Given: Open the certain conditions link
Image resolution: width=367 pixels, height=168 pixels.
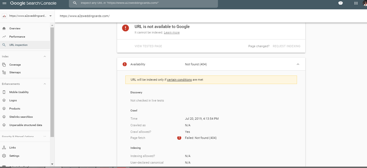Looking at the screenshot, I should [179, 80].
